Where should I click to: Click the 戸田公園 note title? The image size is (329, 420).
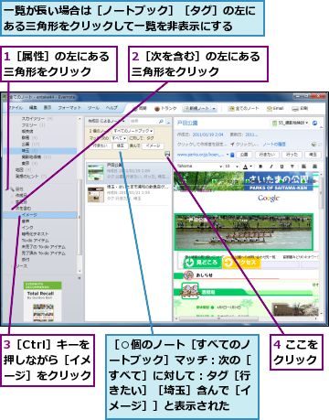pos(187,123)
